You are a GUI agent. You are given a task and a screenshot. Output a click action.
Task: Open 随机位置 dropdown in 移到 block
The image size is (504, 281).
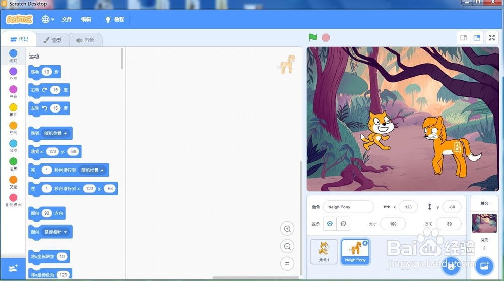[x=55, y=133]
